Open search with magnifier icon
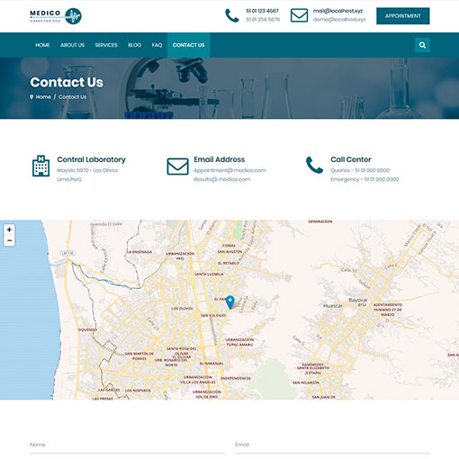The height and width of the screenshot is (459, 459). pyautogui.click(x=422, y=45)
